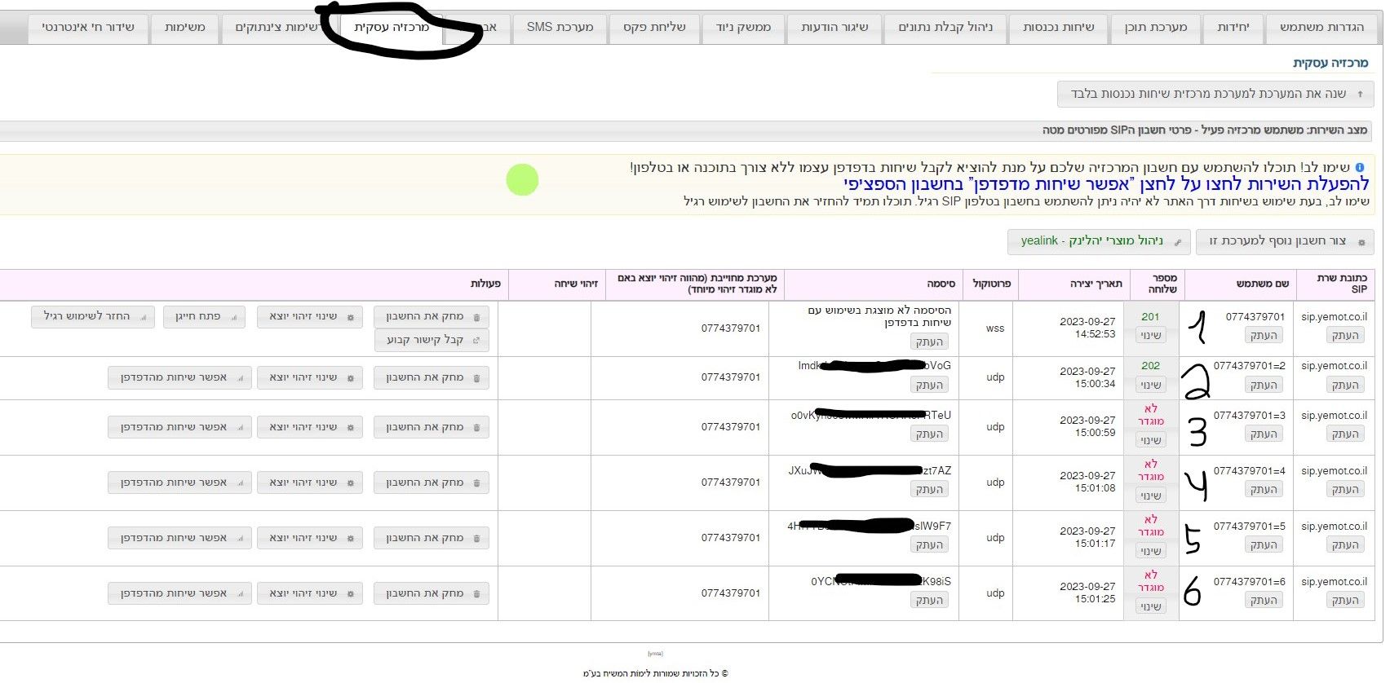The width and height of the screenshot is (1390, 683).
Task: Copy the SIP password for account 0774379701=2
Action: click(x=929, y=386)
